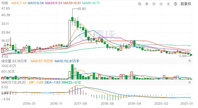198x108 pixels.
Task: Shift chart left with the left chevron
Action: pyautogui.click(x=161, y=4)
